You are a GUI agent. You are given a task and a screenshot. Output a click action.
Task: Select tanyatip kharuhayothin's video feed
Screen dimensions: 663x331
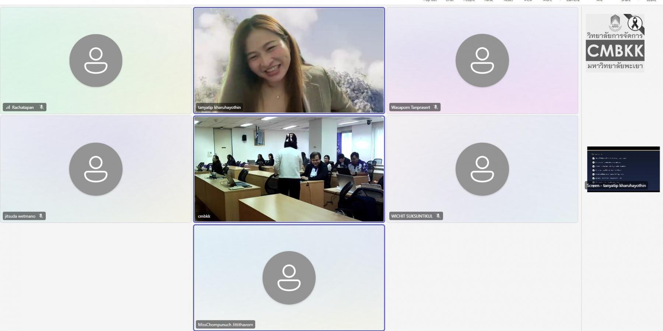pos(289,59)
